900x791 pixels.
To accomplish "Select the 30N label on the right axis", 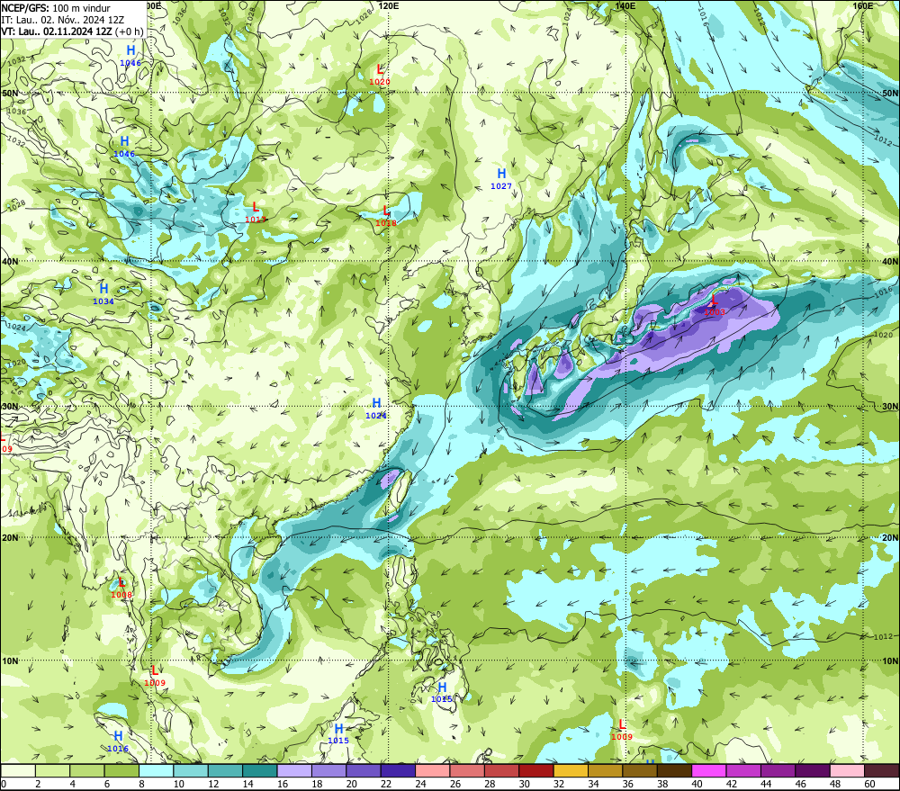I will click(890, 407).
